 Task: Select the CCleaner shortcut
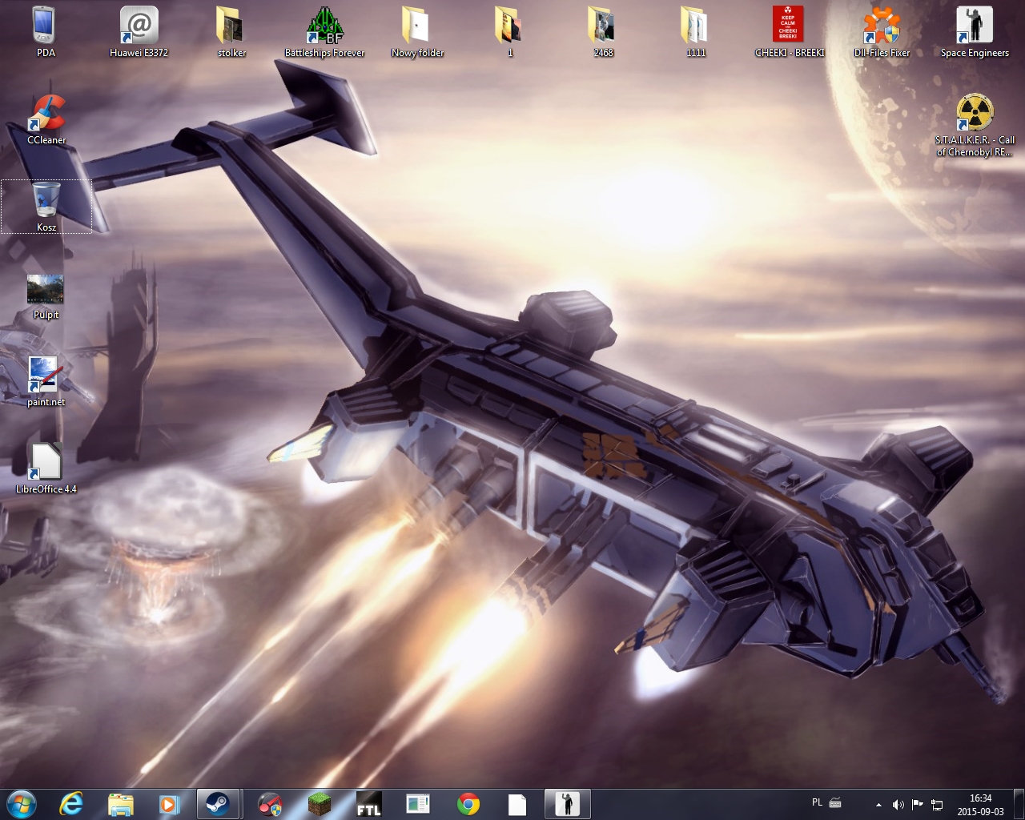click(x=46, y=119)
